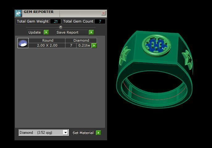Select the left star on the ring shank
This screenshot has width=212, height=148.
pos(124,55)
